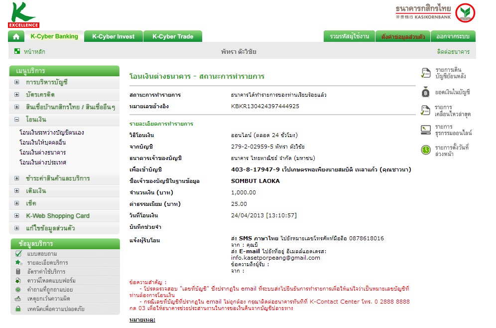The image size is (496, 328).
Task: Open ยอดเงินในบัญชี money bag icon
Action: pos(426,92)
